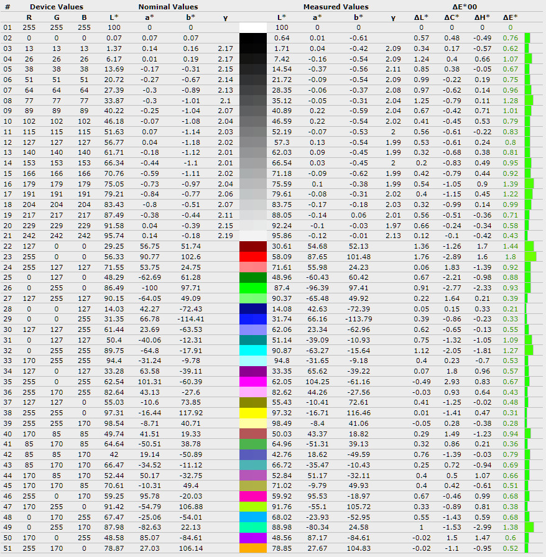This screenshot has height=557, width=546.
Task: Click the Device Values column group header
Action: pyautogui.click(x=57, y=7)
